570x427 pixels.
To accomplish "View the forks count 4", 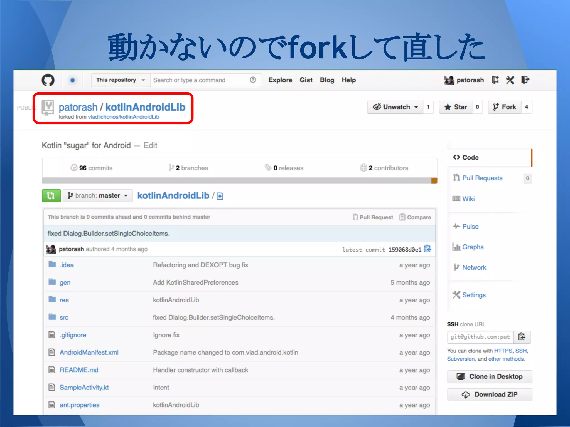I will (527, 107).
